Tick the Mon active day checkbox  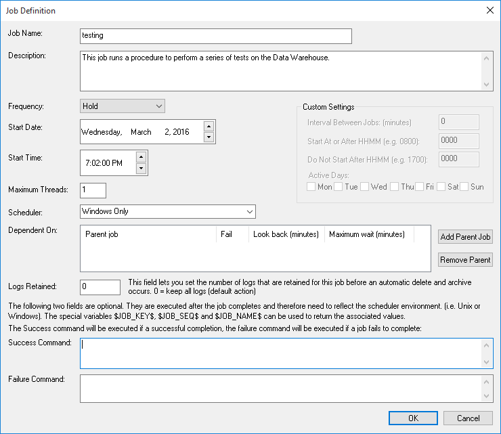[x=311, y=187]
